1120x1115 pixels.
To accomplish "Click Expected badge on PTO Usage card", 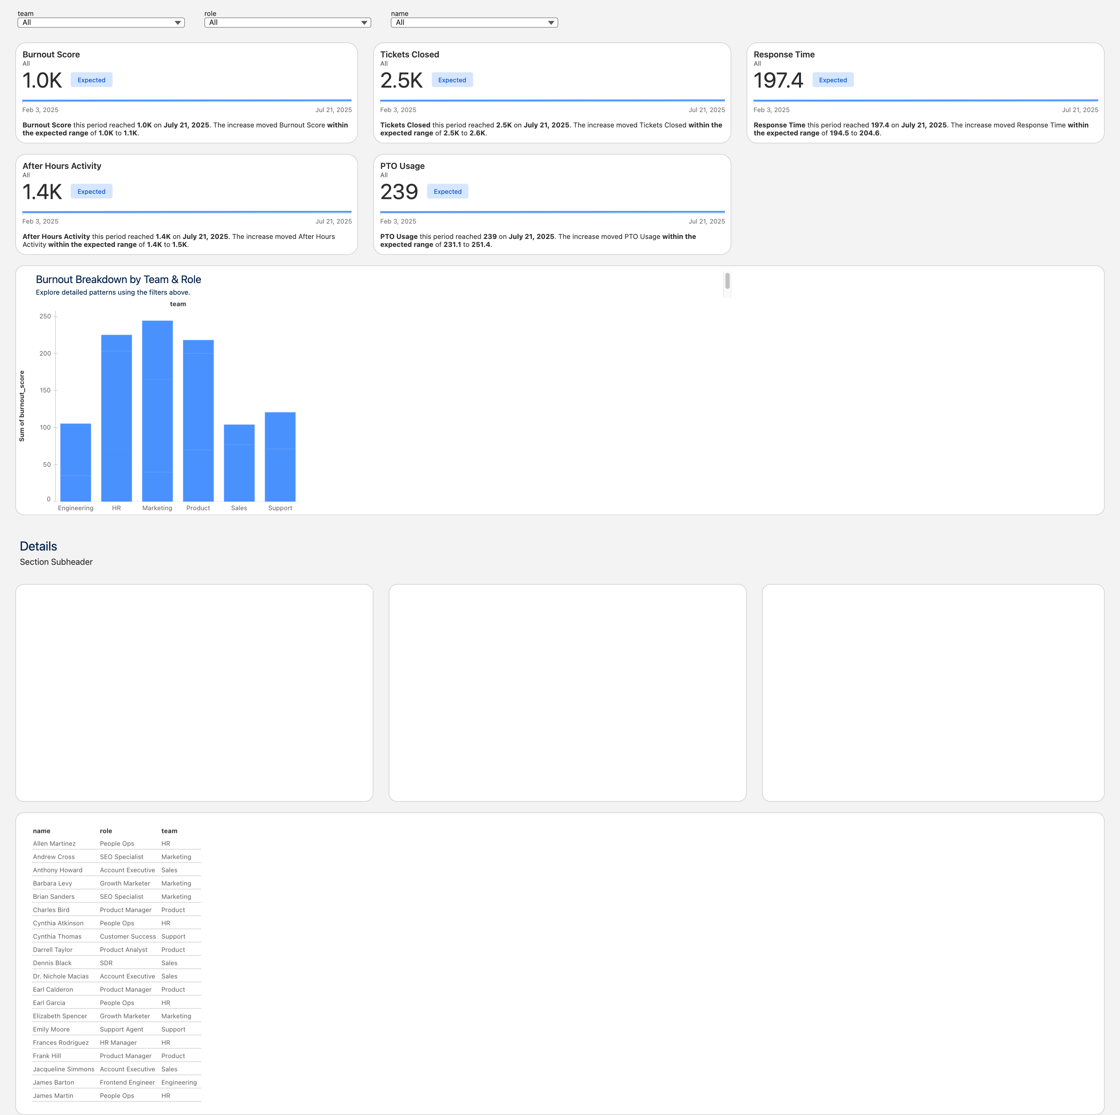I will (x=447, y=191).
